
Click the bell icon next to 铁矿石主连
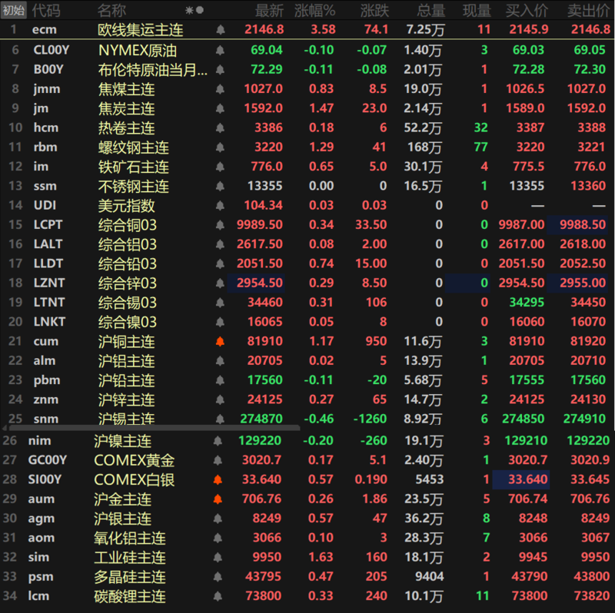tap(221, 167)
